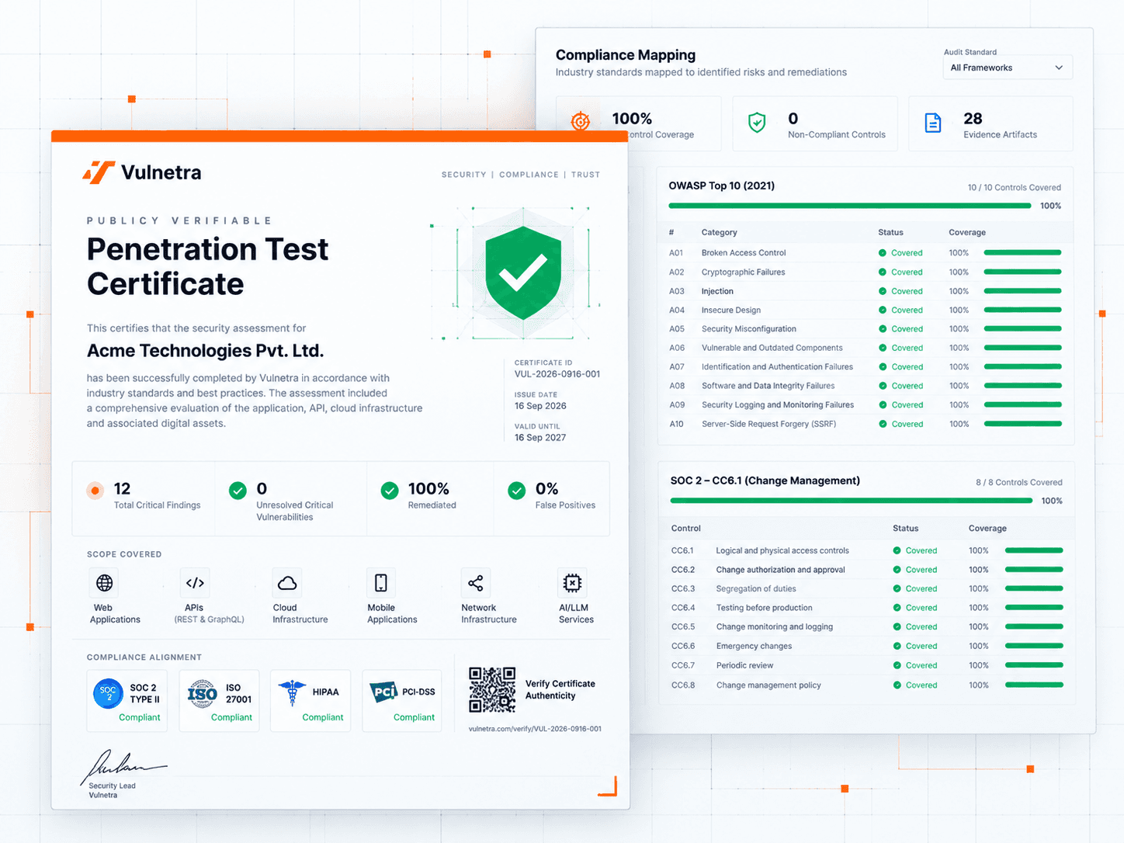Image resolution: width=1124 pixels, height=843 pixels.
Task: Click the SOC 2 Type II badge icon
Action: 108,693
